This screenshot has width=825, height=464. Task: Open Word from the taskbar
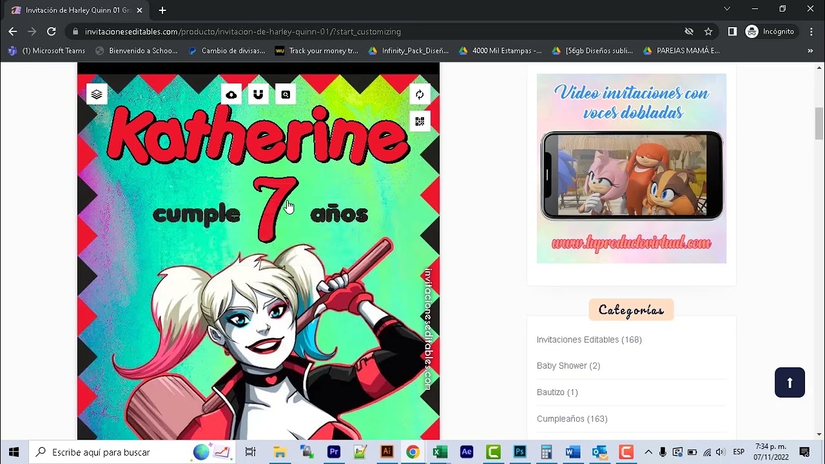(x=573, y=452)
